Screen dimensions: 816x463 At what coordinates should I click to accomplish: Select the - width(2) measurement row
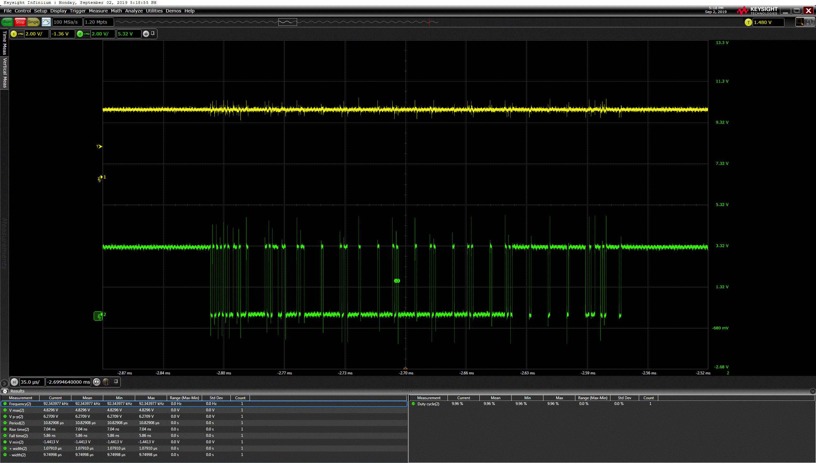[204, 455]
